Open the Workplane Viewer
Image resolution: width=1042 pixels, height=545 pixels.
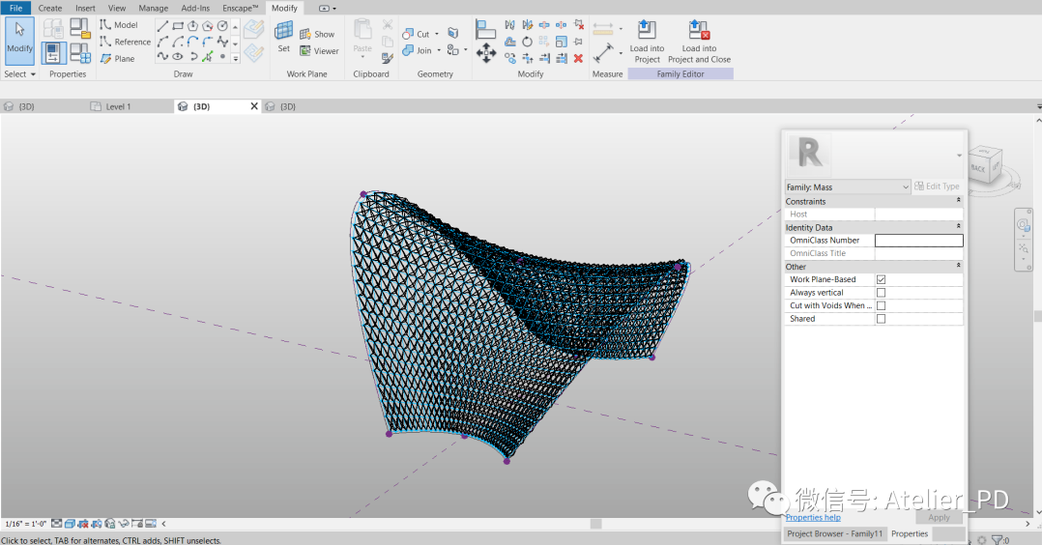click(319, 50)
